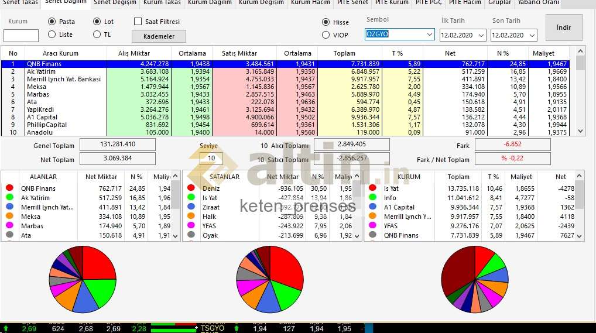Select the YapiKredi row in the main table
Image resolution: width=596 pixels, height=333 pixels.
tap(285, 109)
